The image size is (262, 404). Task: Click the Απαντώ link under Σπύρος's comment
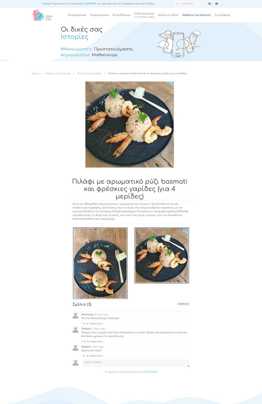(100, 341)
